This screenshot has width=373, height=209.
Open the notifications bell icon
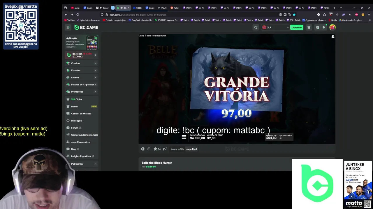point(324,27)
